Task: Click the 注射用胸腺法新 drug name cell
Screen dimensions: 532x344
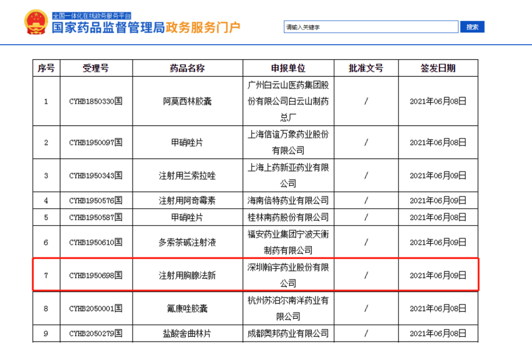Action: pyautogui.click(x=187, y=275)
